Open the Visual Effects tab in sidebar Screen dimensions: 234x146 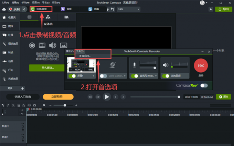pos(10,44)
